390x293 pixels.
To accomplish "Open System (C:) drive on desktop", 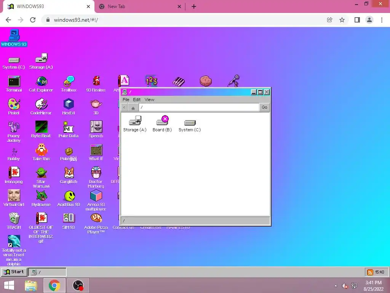I will coord(14,63).
